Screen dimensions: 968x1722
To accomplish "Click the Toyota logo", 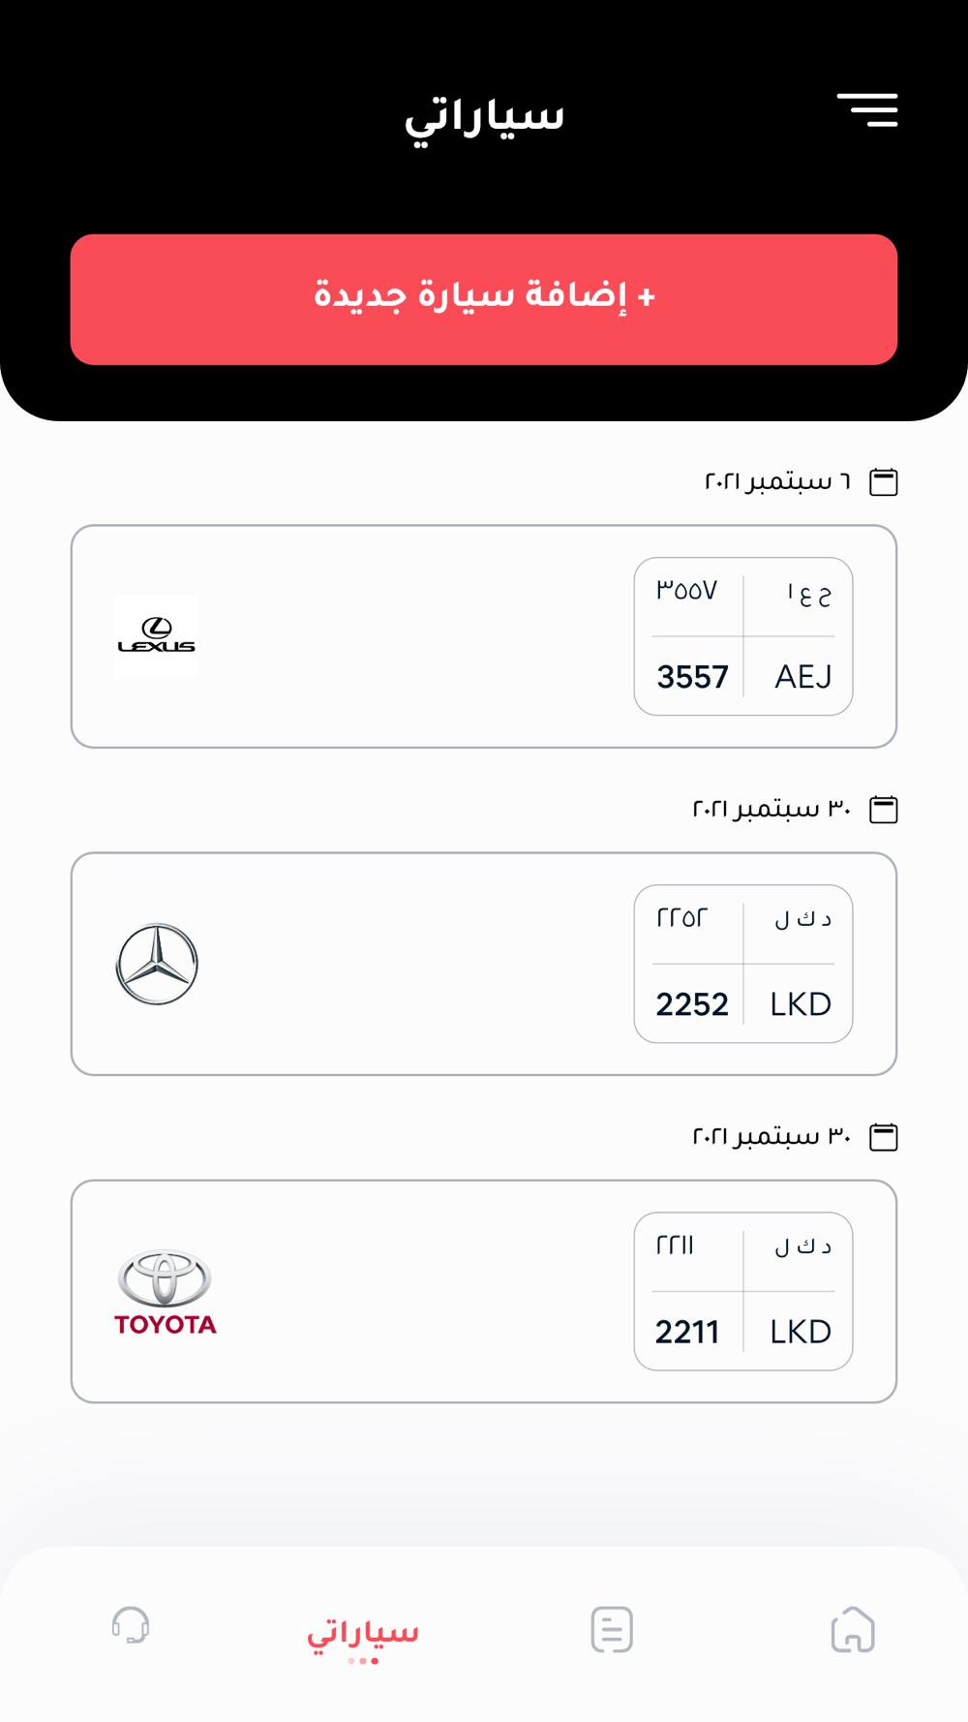I will tap(166, 1292).
